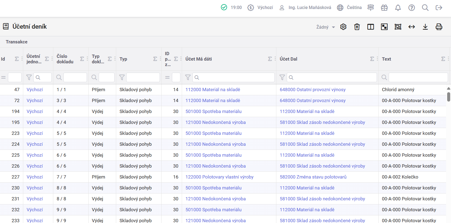
Task: Click the horizontal stretch arrows icon
Action: tap(412, 27)
